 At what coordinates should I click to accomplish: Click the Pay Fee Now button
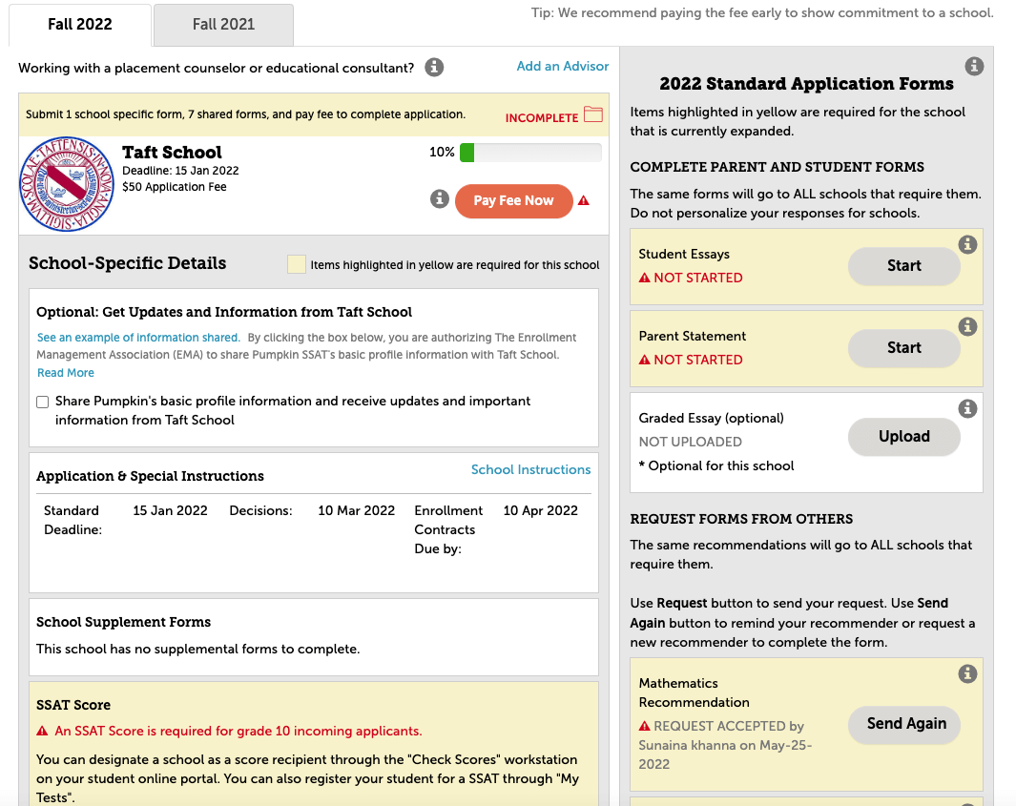(514, 201)
